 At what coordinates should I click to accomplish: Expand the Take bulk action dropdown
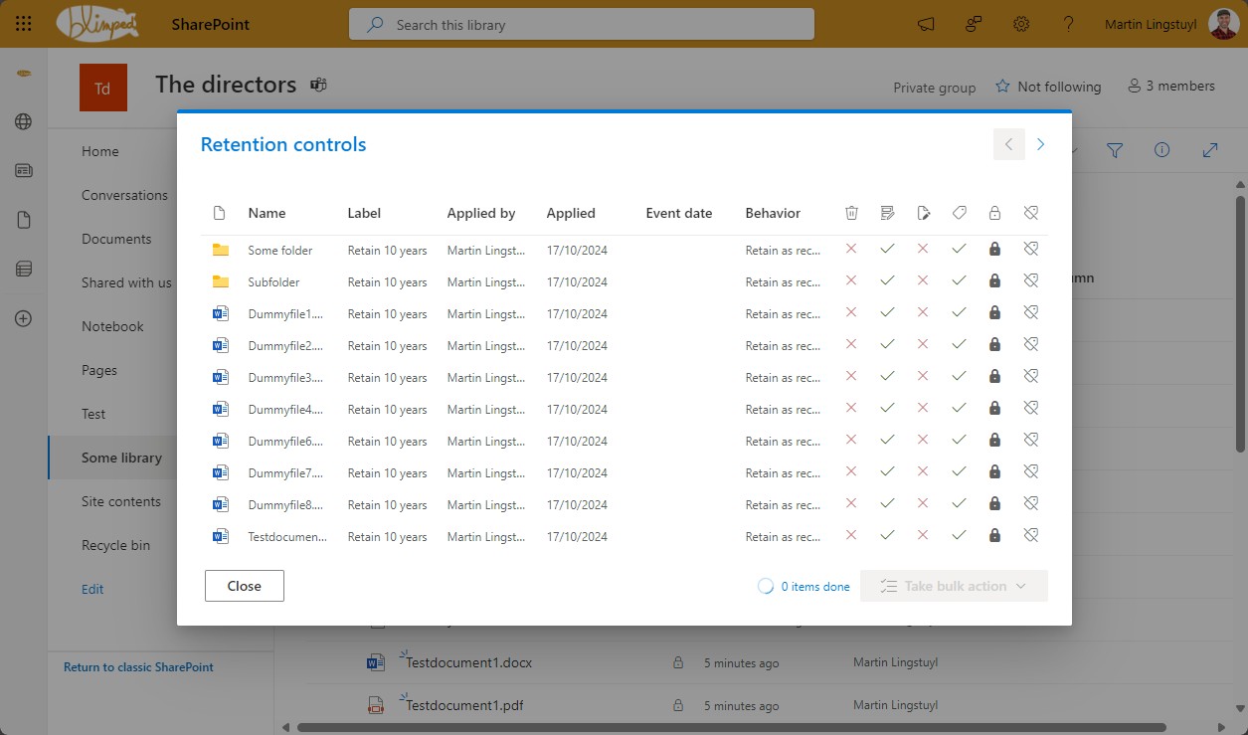pyautogui.click(x=954, y=586)
